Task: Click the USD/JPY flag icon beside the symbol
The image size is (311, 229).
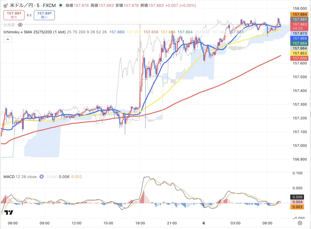Action: [6, 5]
